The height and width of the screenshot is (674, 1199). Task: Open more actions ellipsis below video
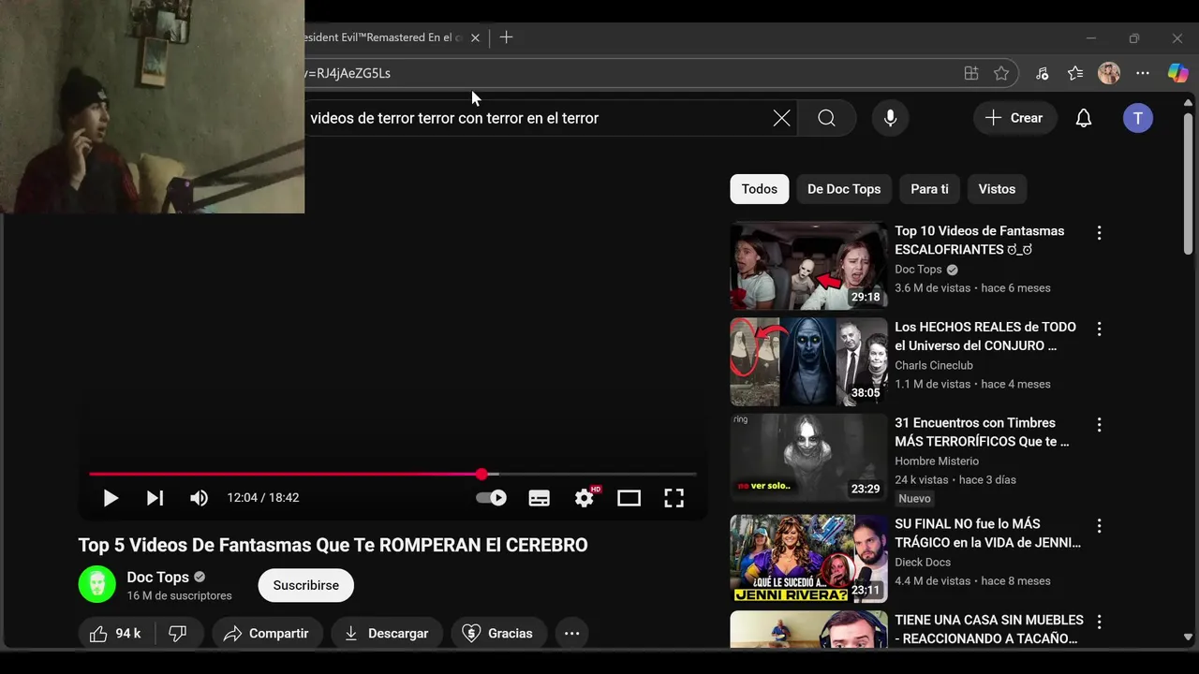572,634
